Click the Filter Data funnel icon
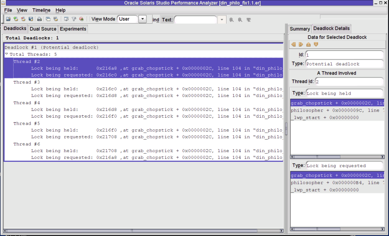This screenshot has height=236, width=389. 74,19
